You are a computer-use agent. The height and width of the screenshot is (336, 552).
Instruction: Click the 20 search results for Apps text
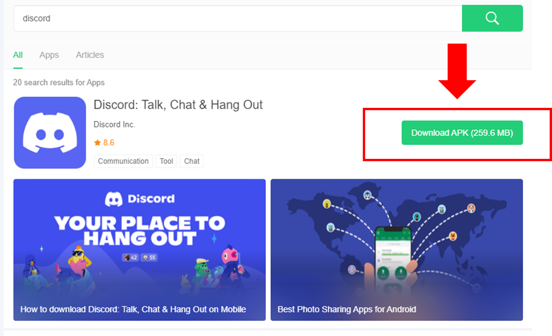pyautogui.click(x=59, y=83)
